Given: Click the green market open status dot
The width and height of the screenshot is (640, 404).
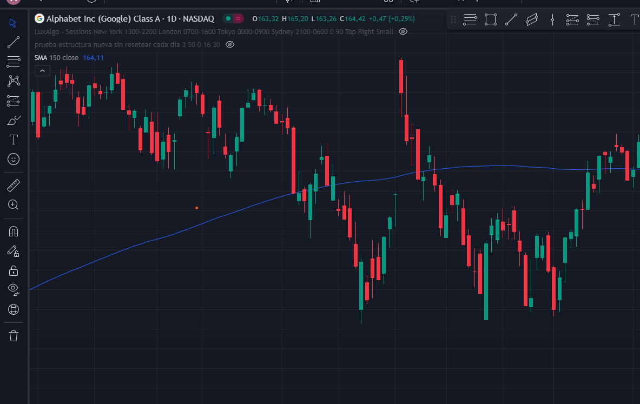Looking at the screenshot, I should [228, 18].
